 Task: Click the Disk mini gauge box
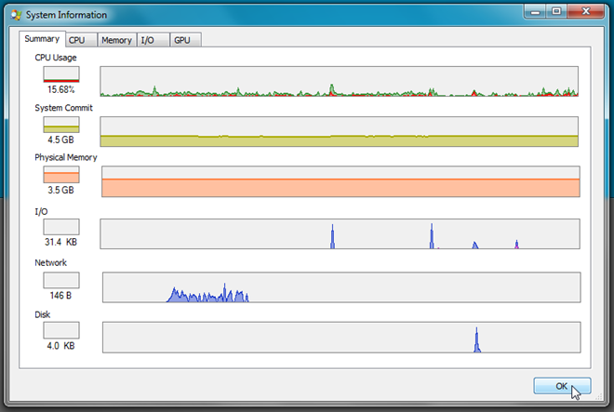pos(61,330)
